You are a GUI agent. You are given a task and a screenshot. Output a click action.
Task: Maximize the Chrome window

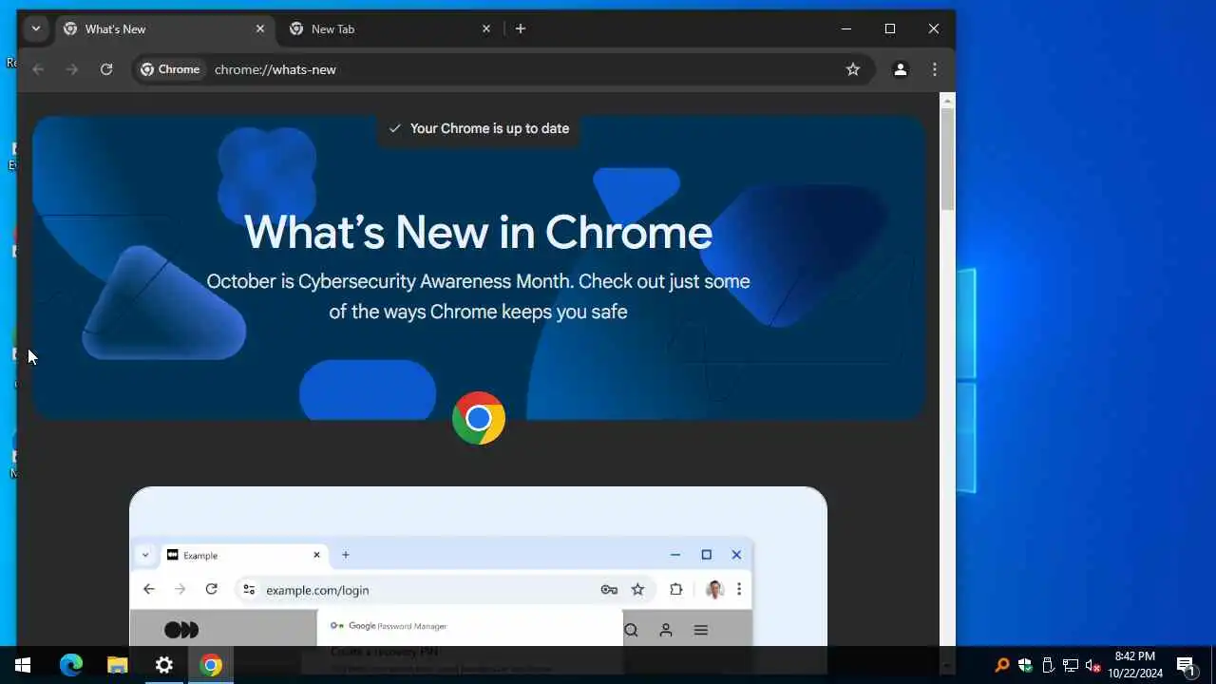tap(890, 28)
